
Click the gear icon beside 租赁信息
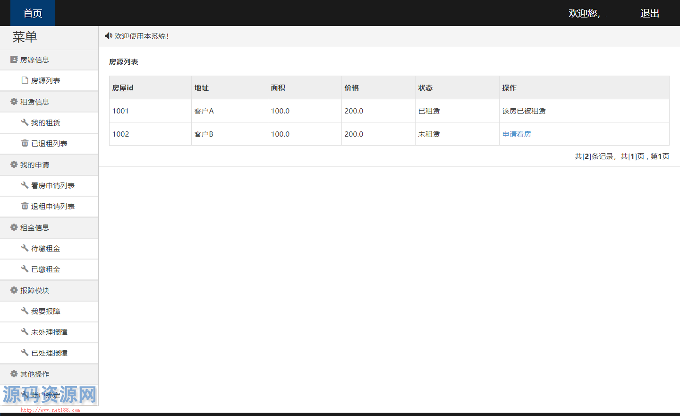pyautogui.click(x=14, y=102)
